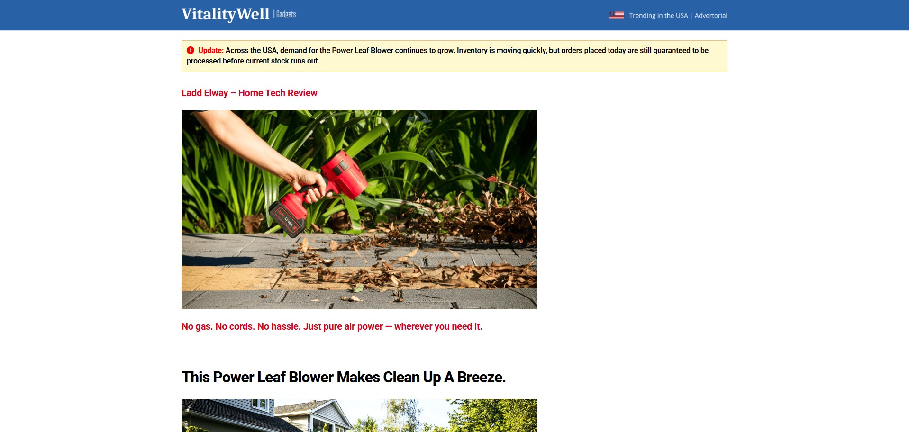Open the Gadgets section label
Screen dimensions: 909x432
coord(286,14)
